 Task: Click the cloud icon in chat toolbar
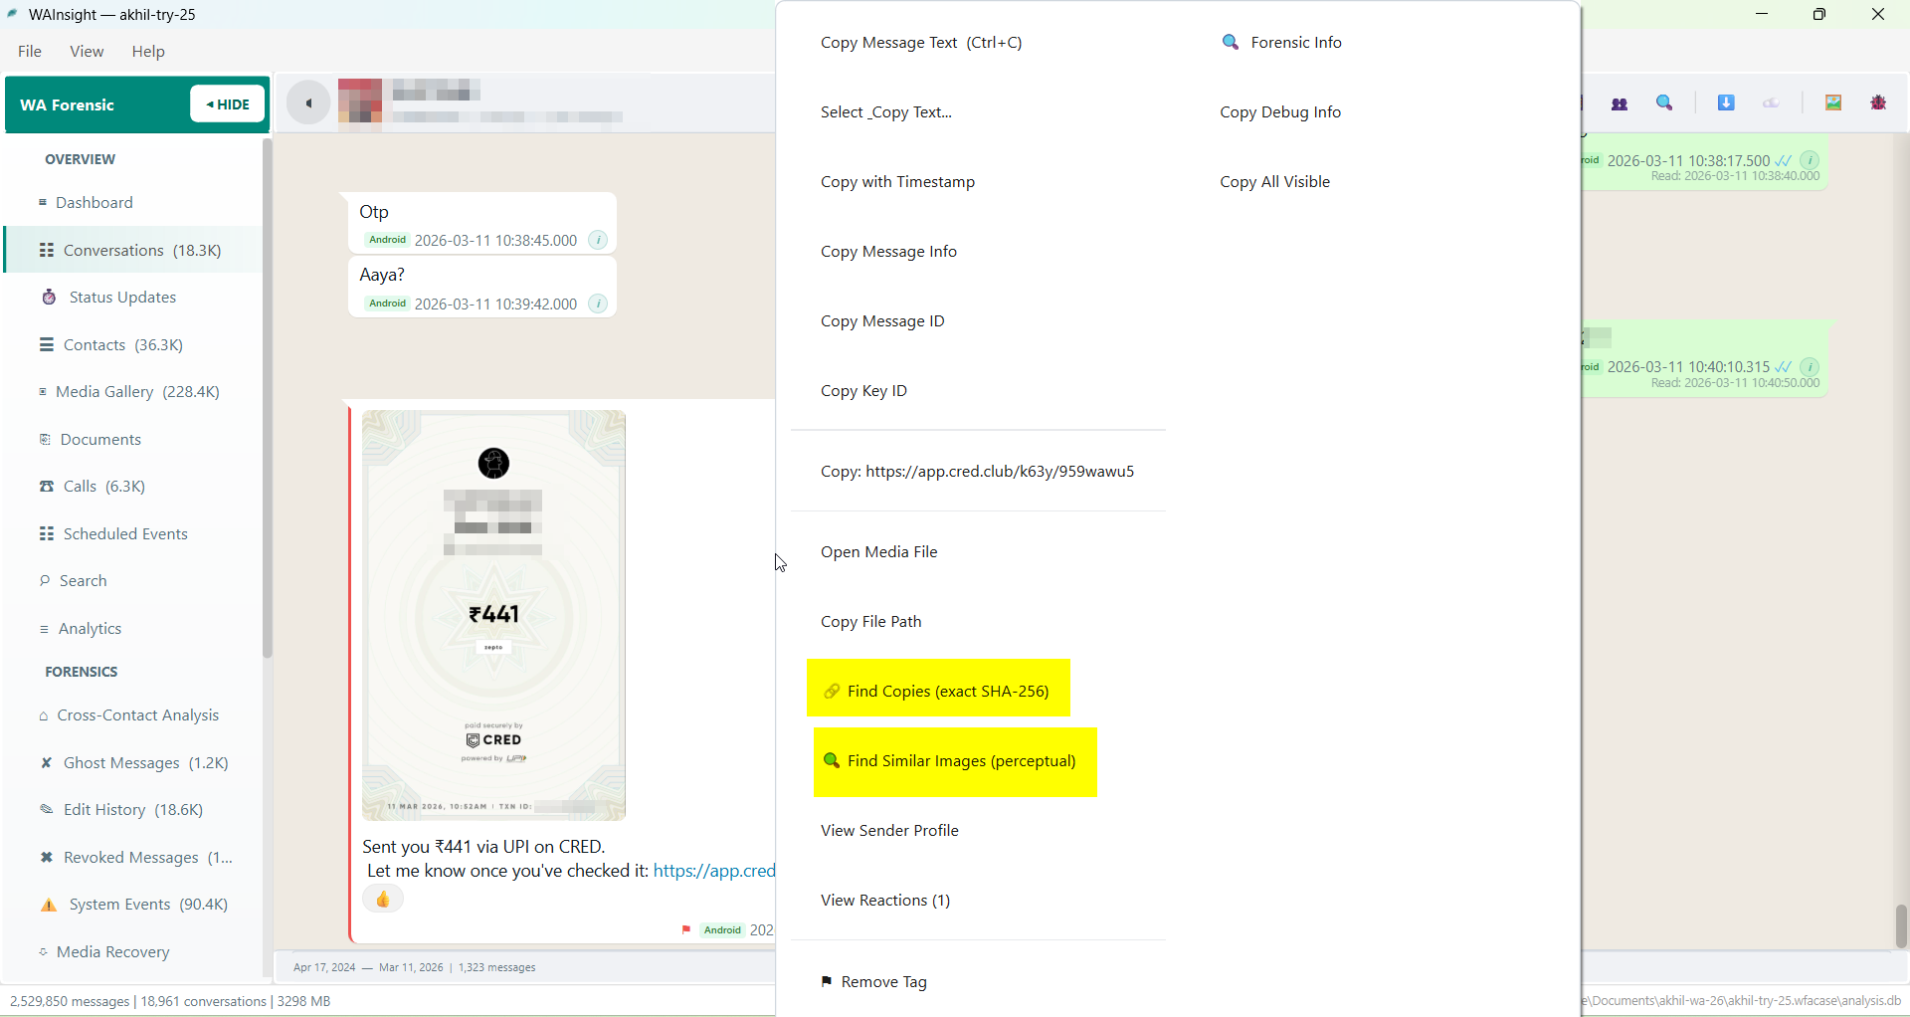tap(1772, 102)
